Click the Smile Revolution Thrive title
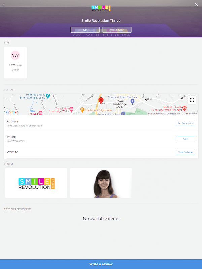Viewport: 202px width, 269px height. tap(101, 21)
